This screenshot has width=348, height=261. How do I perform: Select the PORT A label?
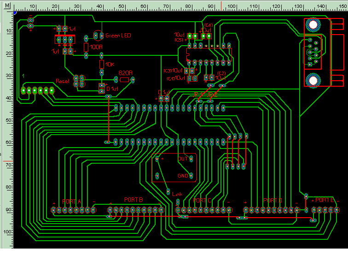click(71, 202)
